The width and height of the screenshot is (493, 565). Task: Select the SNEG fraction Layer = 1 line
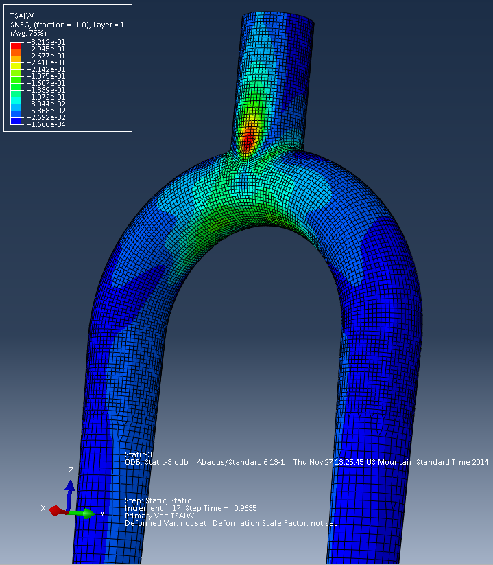click(67, 25)
